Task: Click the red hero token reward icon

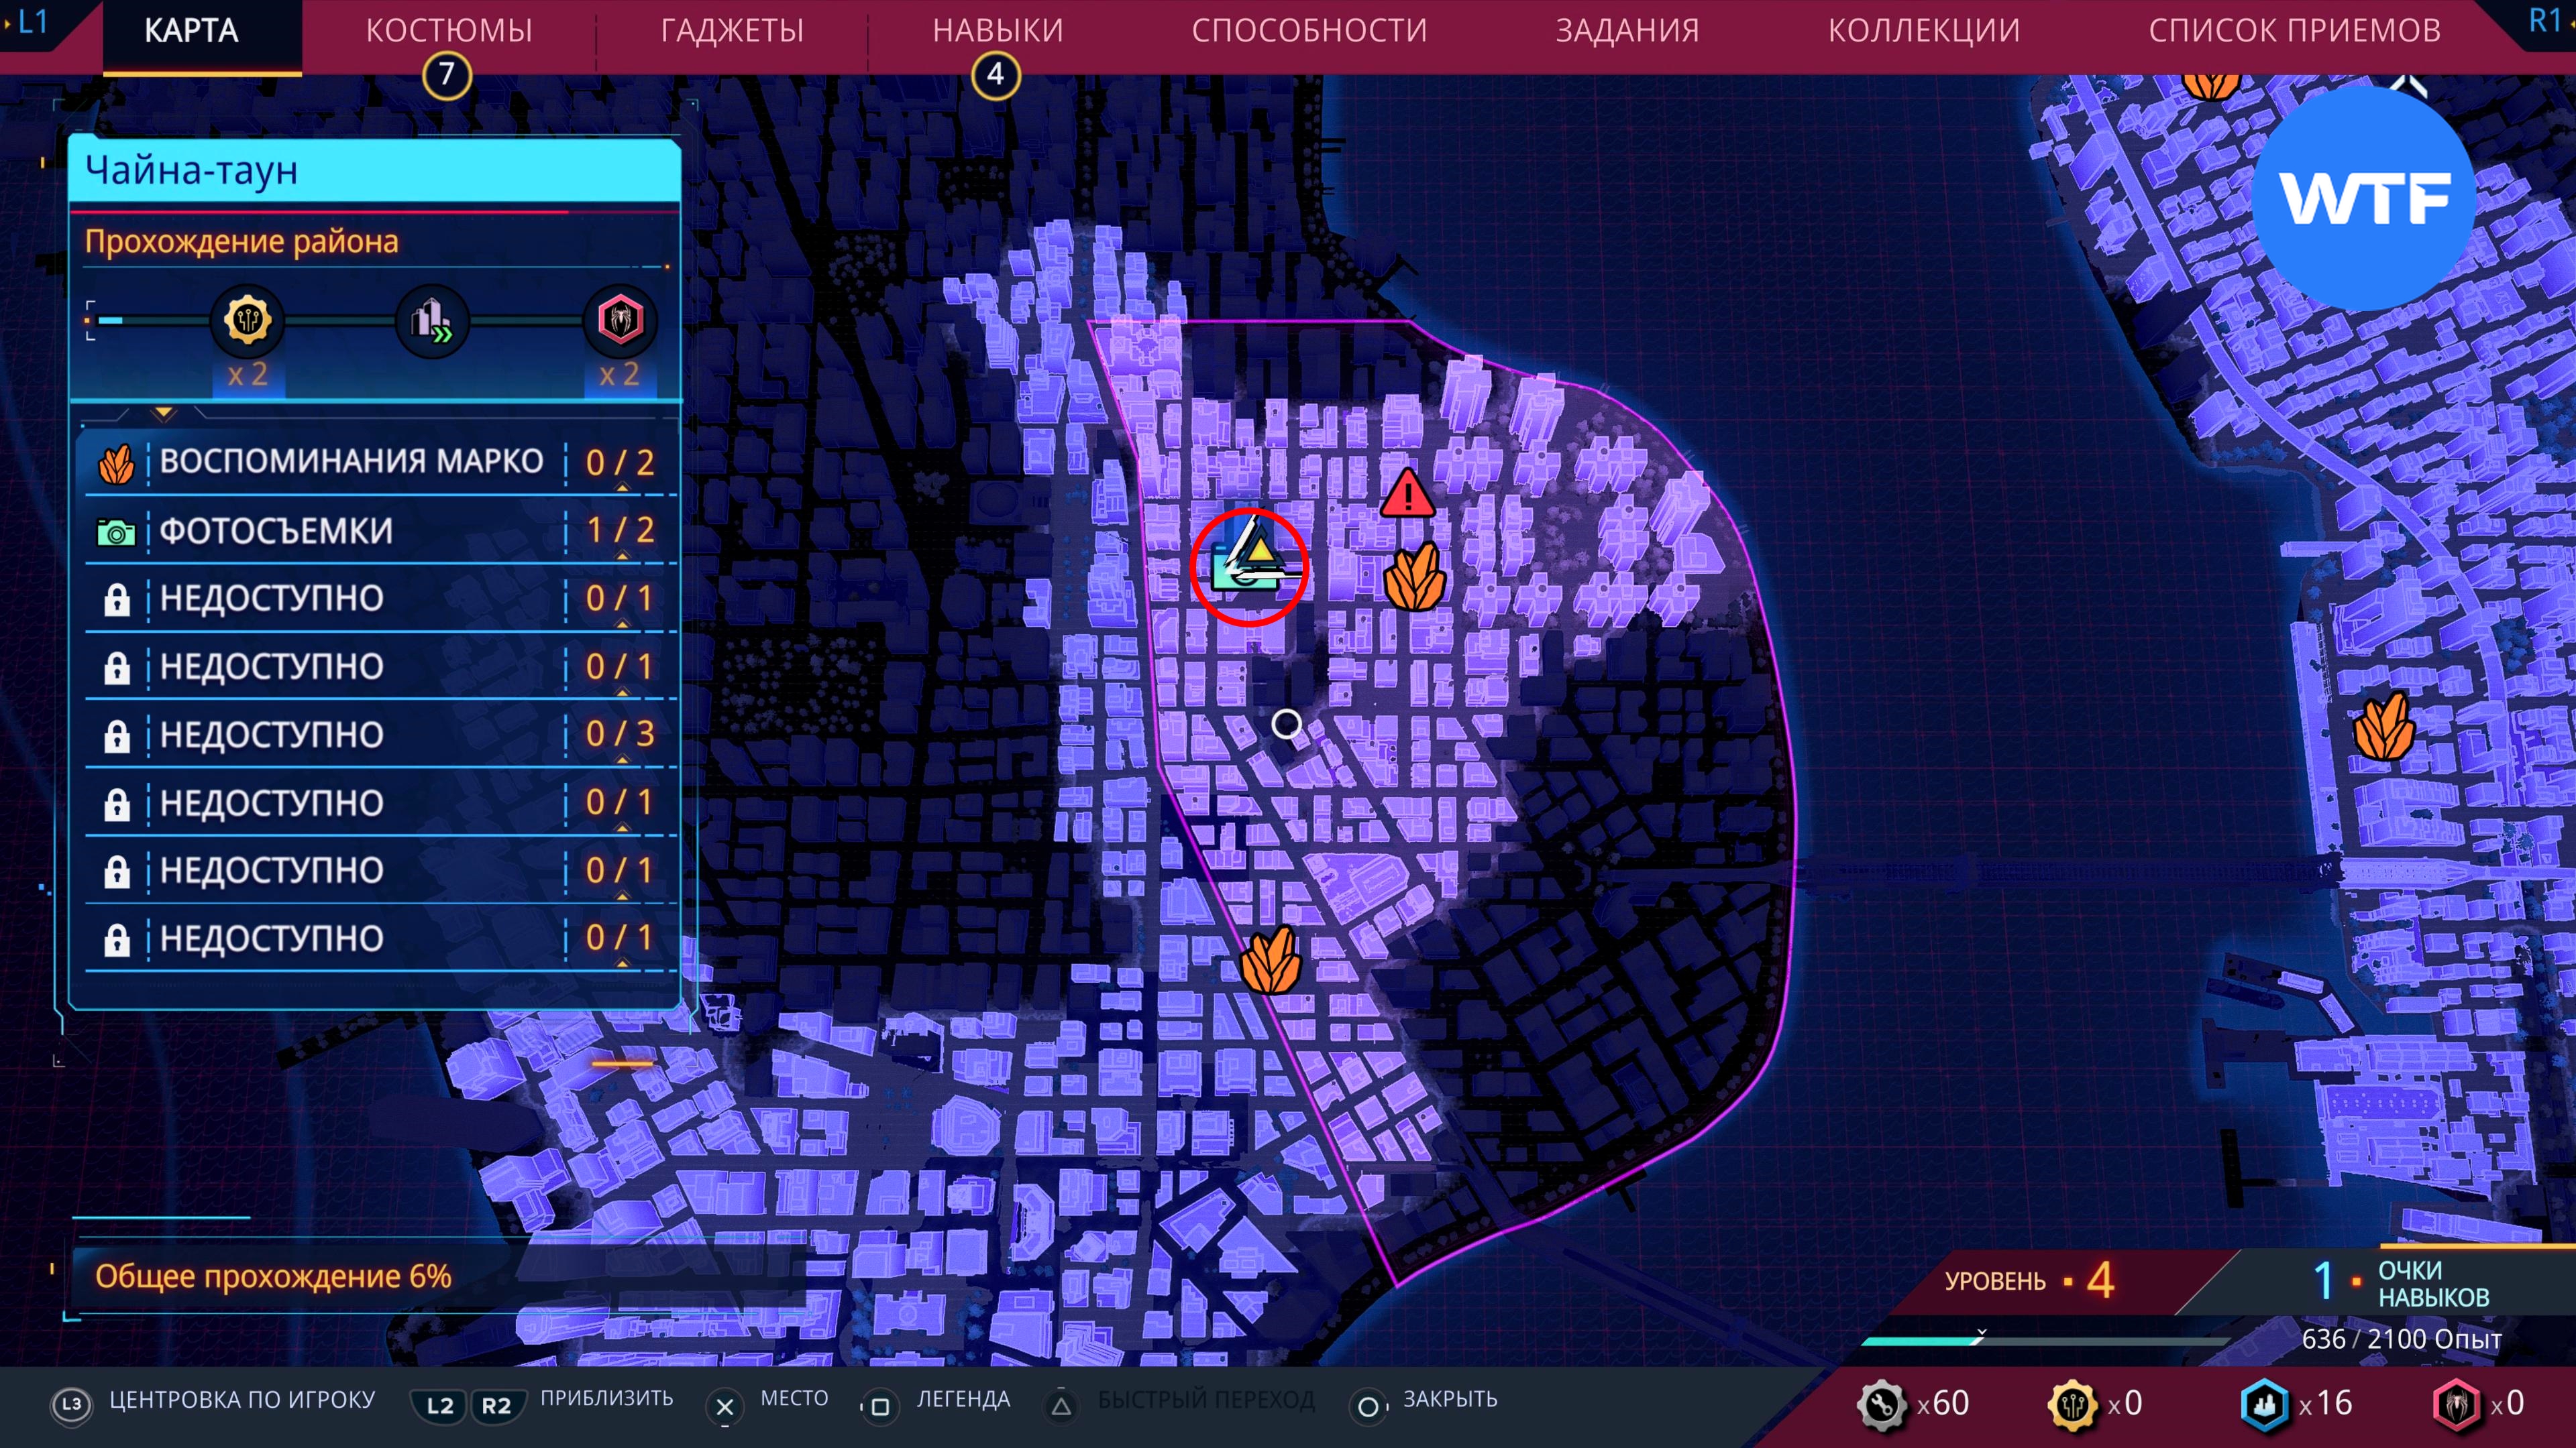Action: (x=620, y=320)
